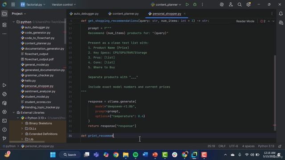Open the Project view selector dropdown
285x160 pixels.
point(19,14)
